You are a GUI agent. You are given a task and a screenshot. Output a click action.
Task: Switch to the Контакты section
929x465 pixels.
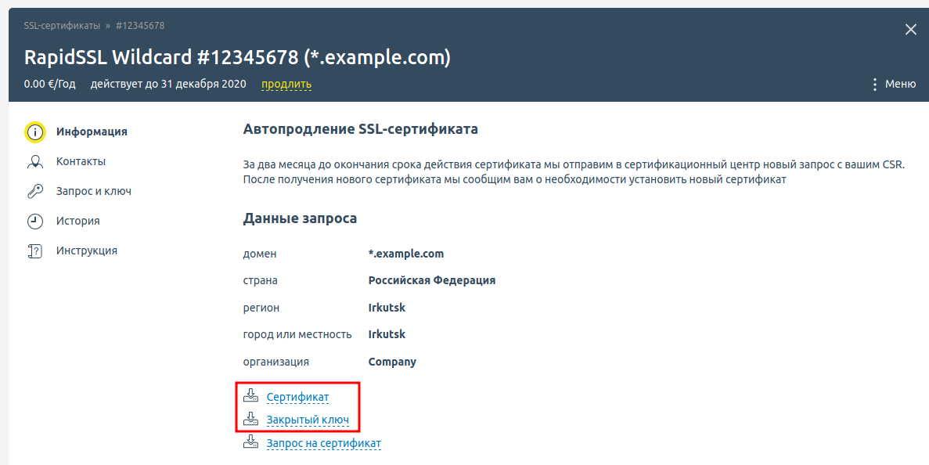tap(81, 162)
